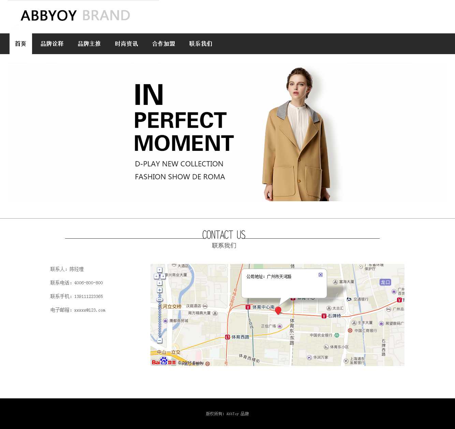Screen dimensions: 455x429
Task: Select 合作加盟 menu item
Action: 164,44
